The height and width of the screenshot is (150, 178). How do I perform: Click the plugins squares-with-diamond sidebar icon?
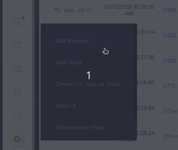[x=17, y=69]
